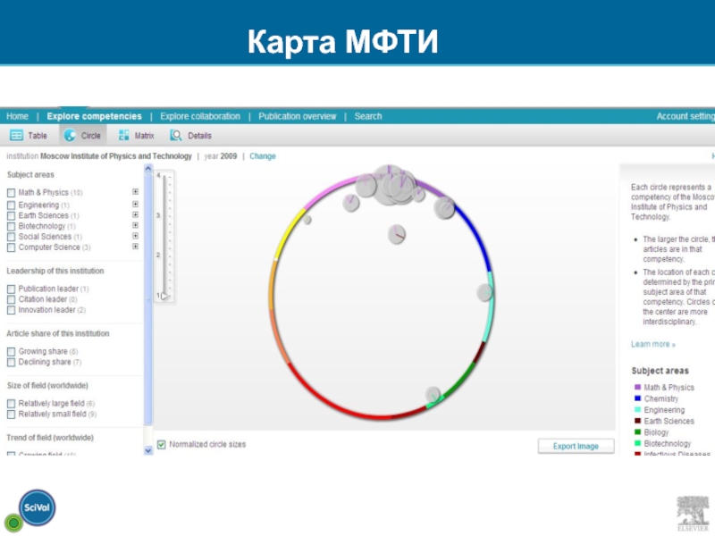
Task: Click the filter panel scroll up arrow
Action: click(147, 169)
